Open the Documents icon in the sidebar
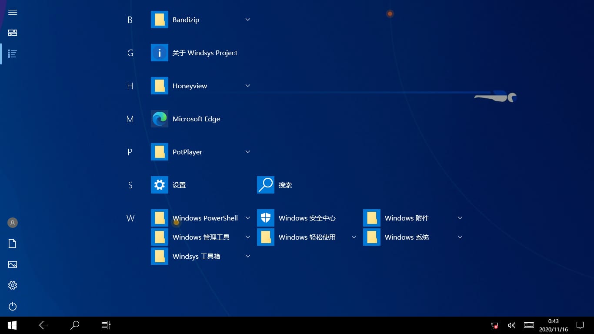594x334 pixels. click(x=13, y=244)
